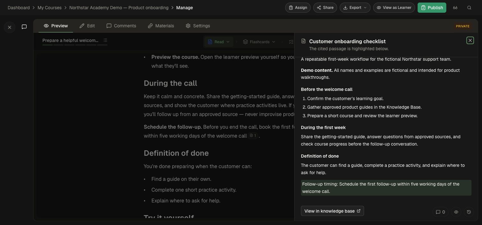Open search with the magnifier icon

(x=469, y=8)
